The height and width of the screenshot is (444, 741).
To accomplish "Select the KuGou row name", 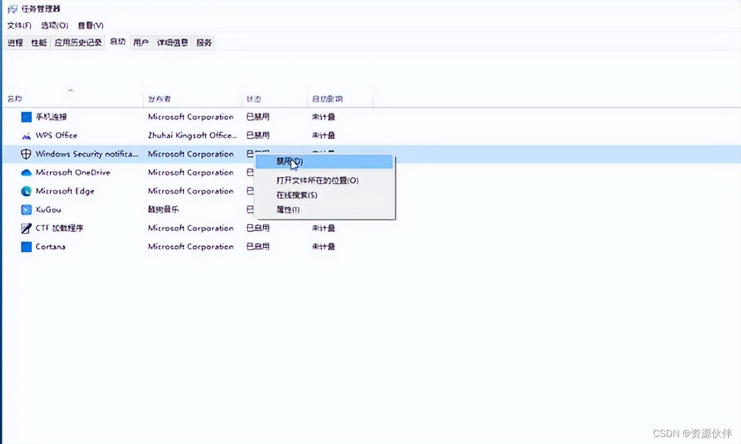I will (x=48, y=210).
